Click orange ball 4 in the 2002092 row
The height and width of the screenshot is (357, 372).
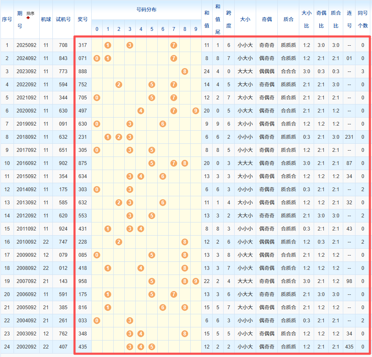coord(141,347)
